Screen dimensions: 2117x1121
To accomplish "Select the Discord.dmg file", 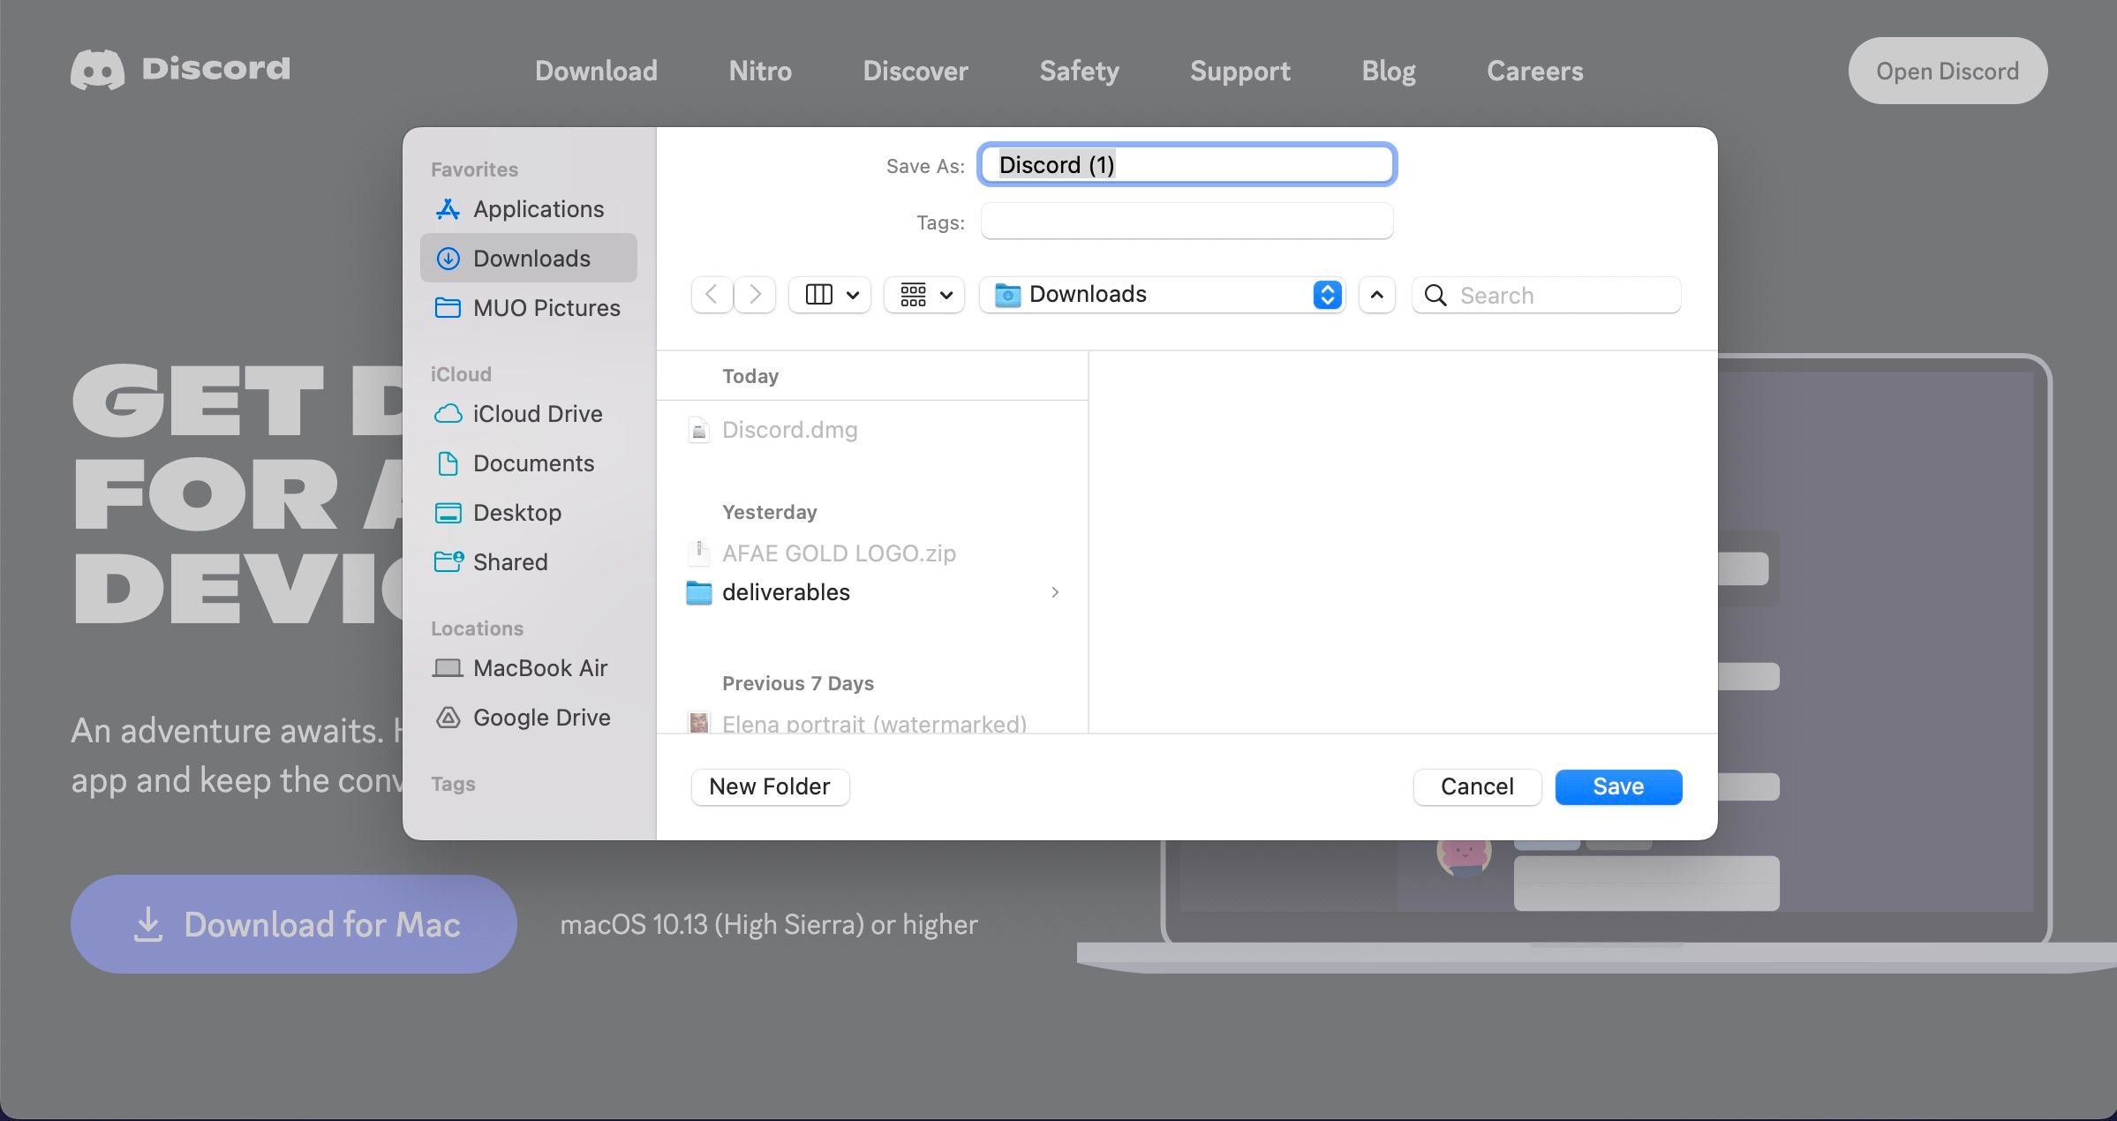I will pos(788,430).
